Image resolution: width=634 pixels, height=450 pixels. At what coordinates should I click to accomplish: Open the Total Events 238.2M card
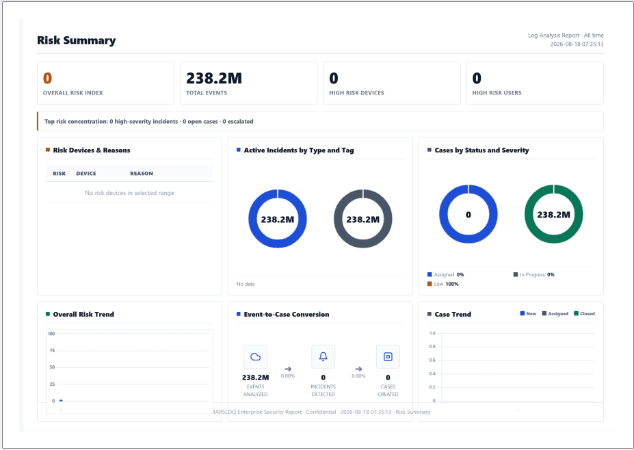(x=249, y=83)
